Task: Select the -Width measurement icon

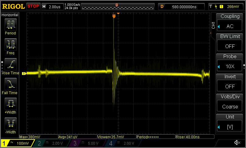Action: point(10,123)
